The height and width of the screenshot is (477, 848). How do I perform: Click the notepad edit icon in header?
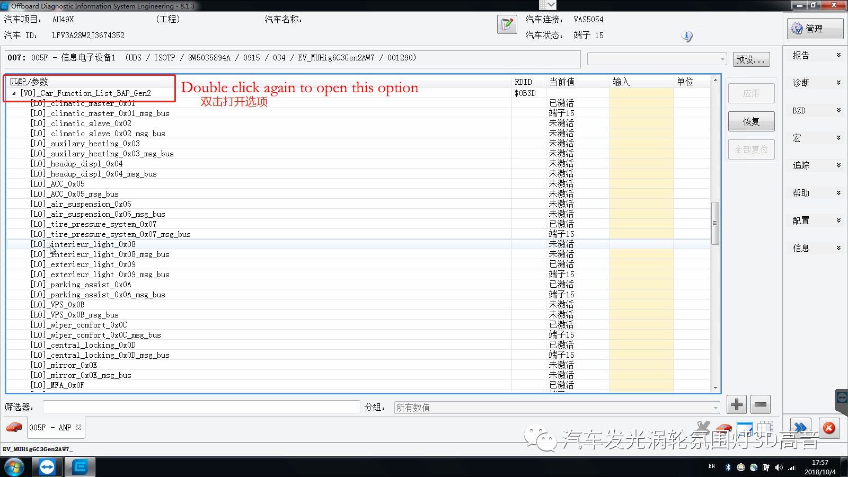point(507,24)
